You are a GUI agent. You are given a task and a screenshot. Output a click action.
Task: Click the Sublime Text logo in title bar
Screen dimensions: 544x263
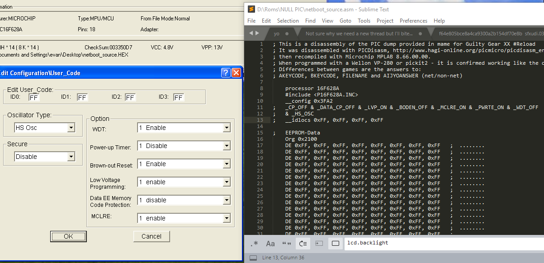coord(251,9)
